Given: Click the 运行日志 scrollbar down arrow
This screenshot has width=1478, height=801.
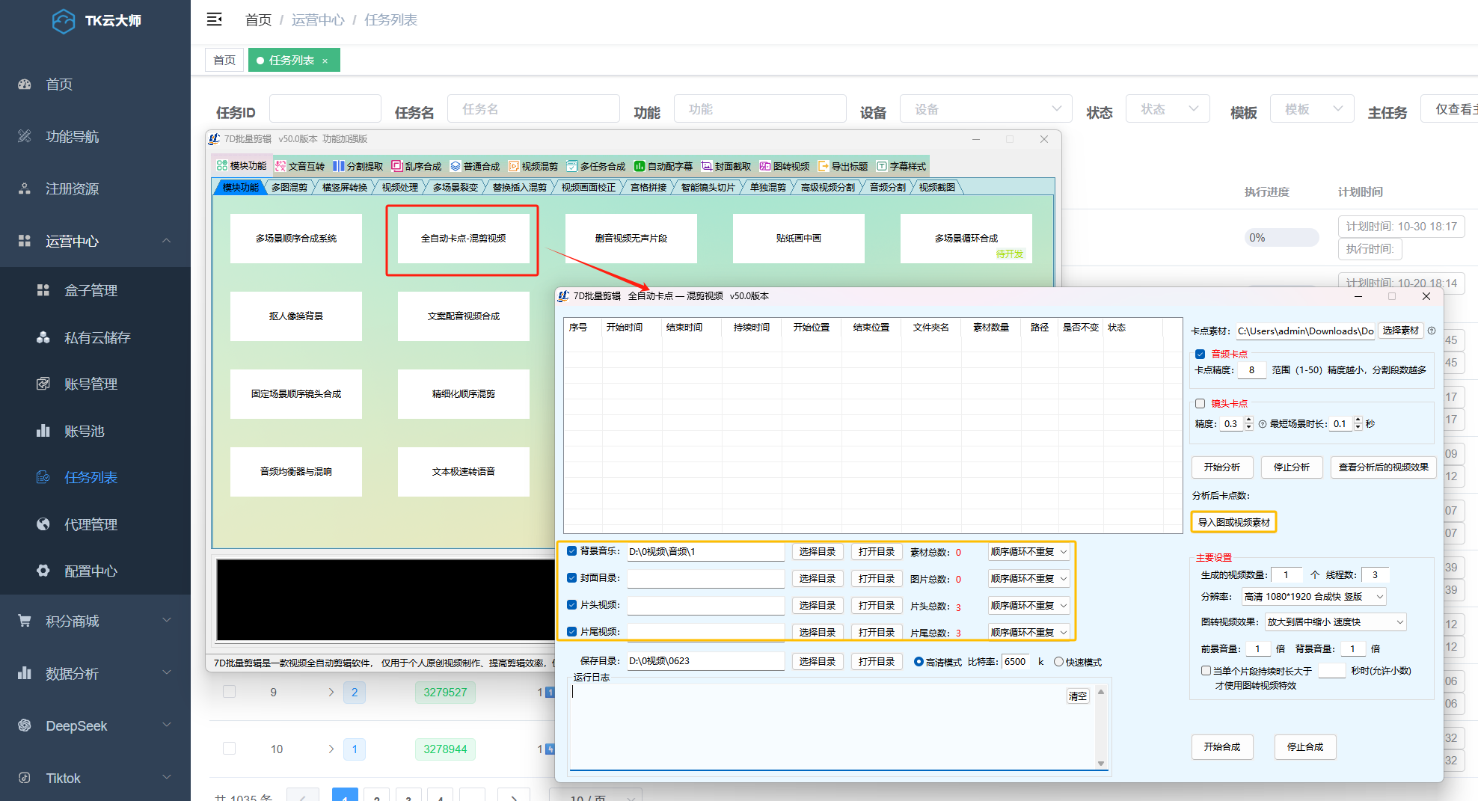Looking at the screenshot, I should [x=1101, y=763].
